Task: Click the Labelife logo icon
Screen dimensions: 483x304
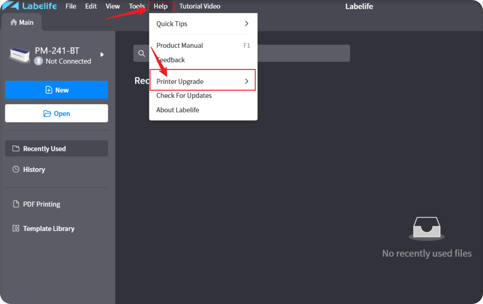Action: coord(10,6)
